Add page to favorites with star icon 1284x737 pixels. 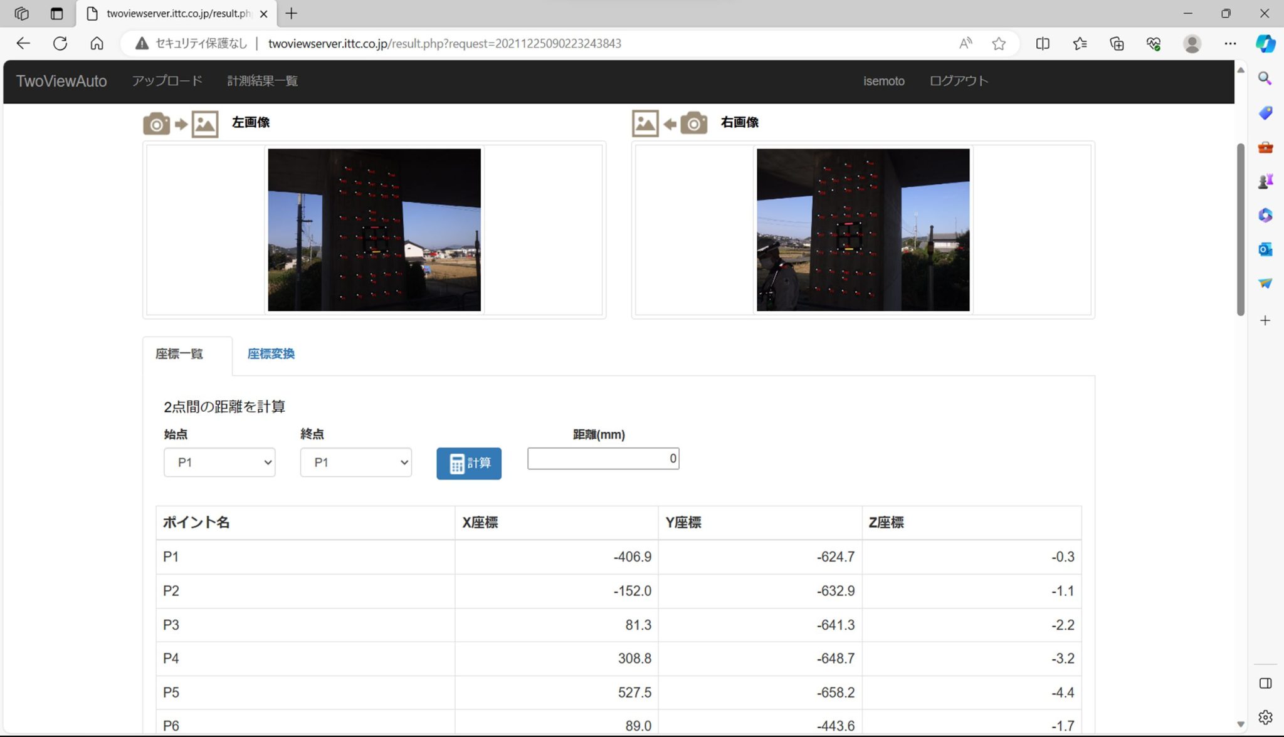[999, 43]
